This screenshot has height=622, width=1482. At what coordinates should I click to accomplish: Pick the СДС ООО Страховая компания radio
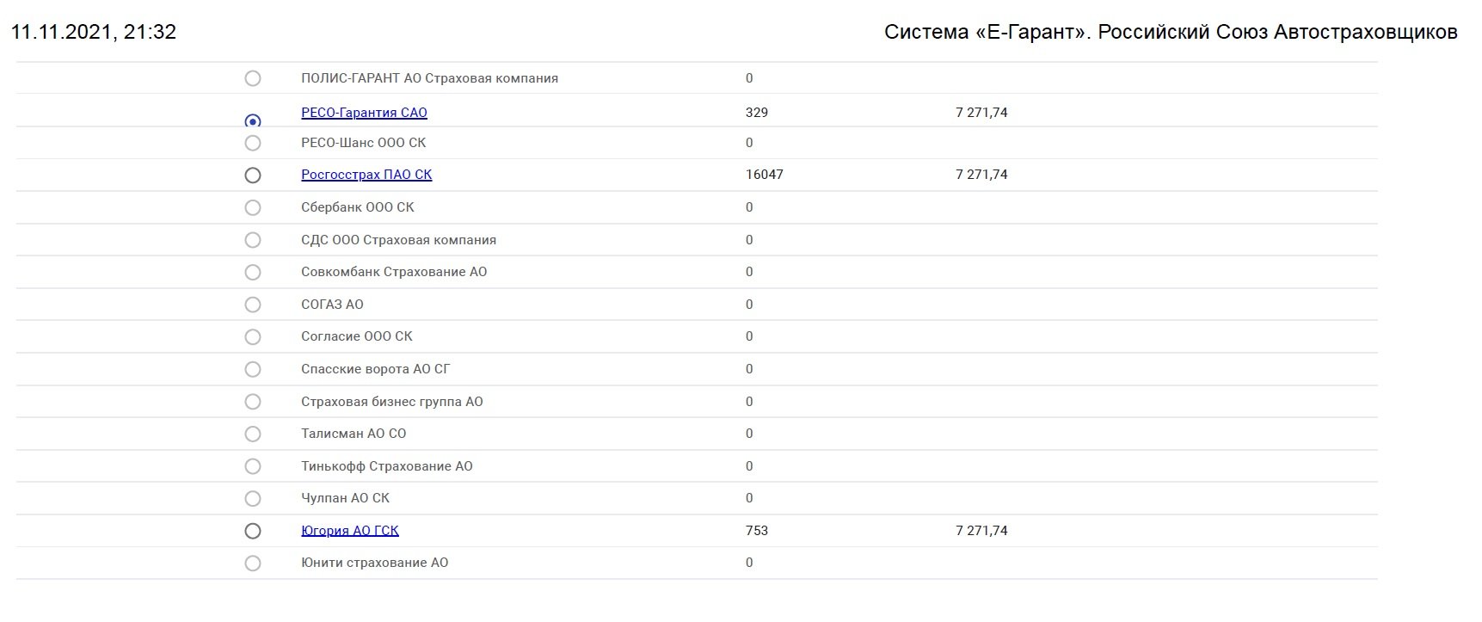point(252,240)
